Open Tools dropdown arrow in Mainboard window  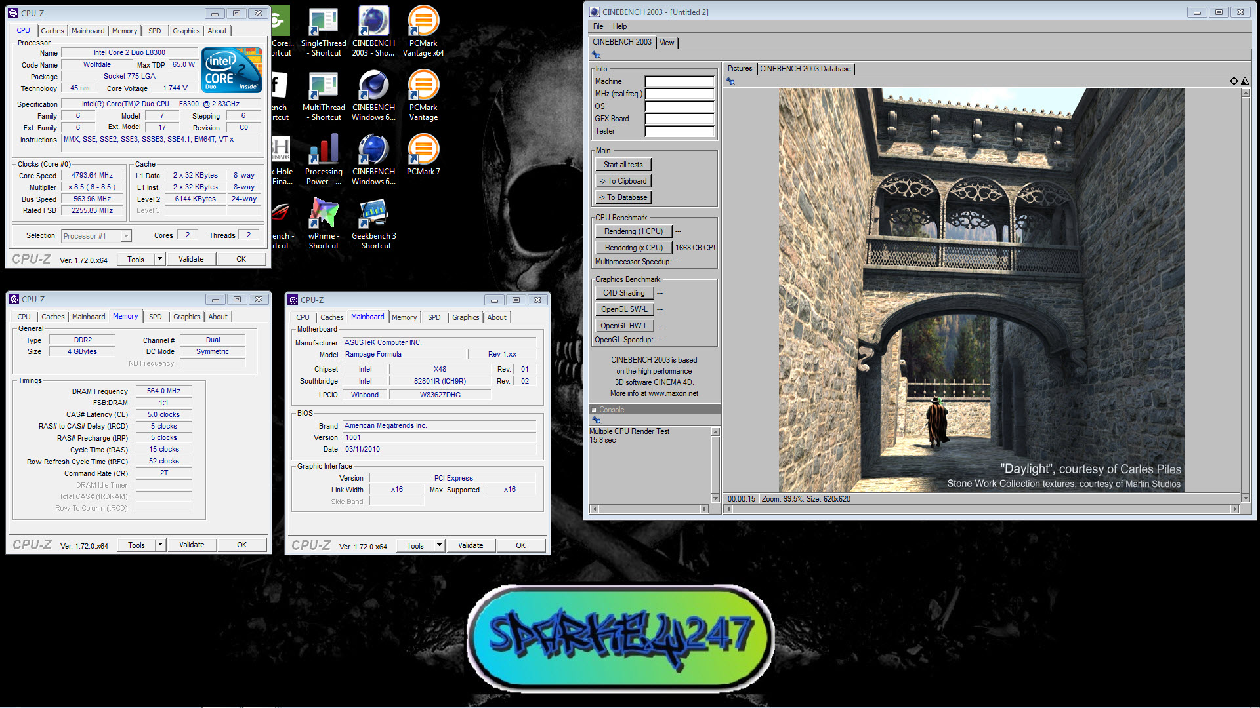point(439,545)
